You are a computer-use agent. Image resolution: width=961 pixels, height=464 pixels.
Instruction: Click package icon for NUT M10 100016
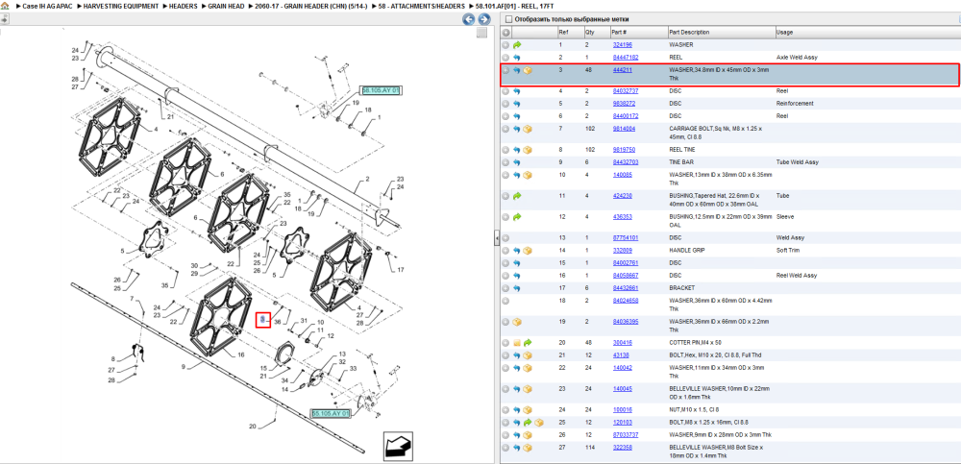coord(528,410)
